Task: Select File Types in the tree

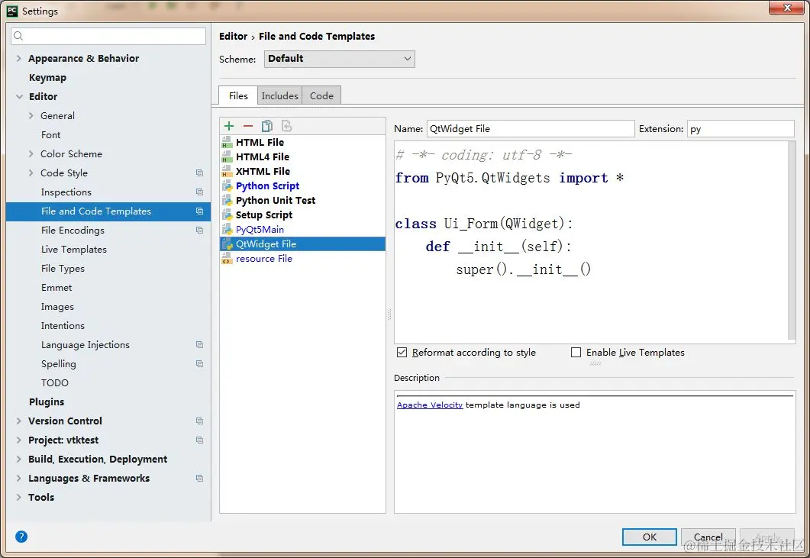Action: [63, 269]
